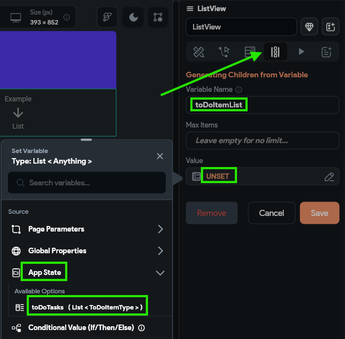Click the pencil edit icon in Value
Viewport: 345px width, 339px height.
[x=329, y=177]
